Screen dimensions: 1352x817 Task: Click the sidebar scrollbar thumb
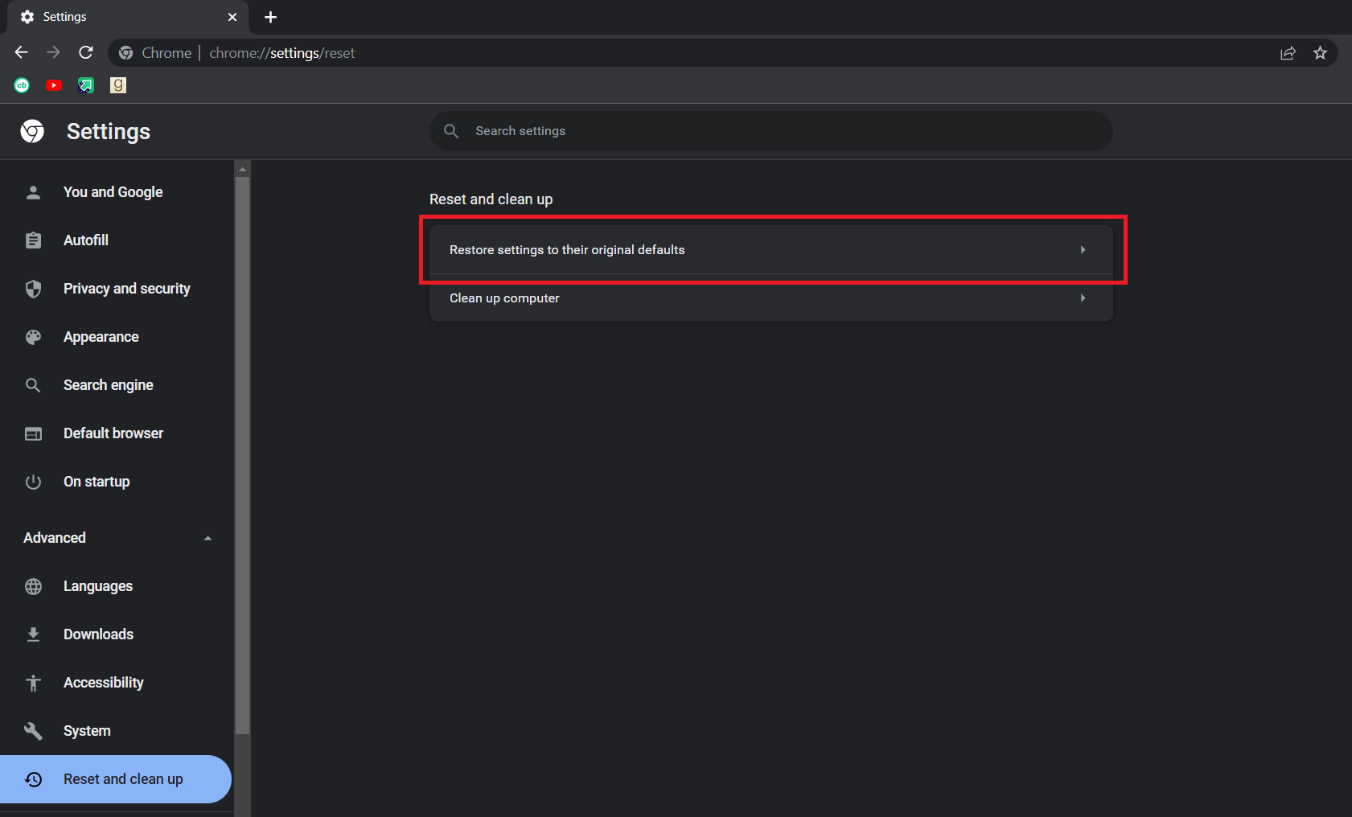[x=242, y=455]
